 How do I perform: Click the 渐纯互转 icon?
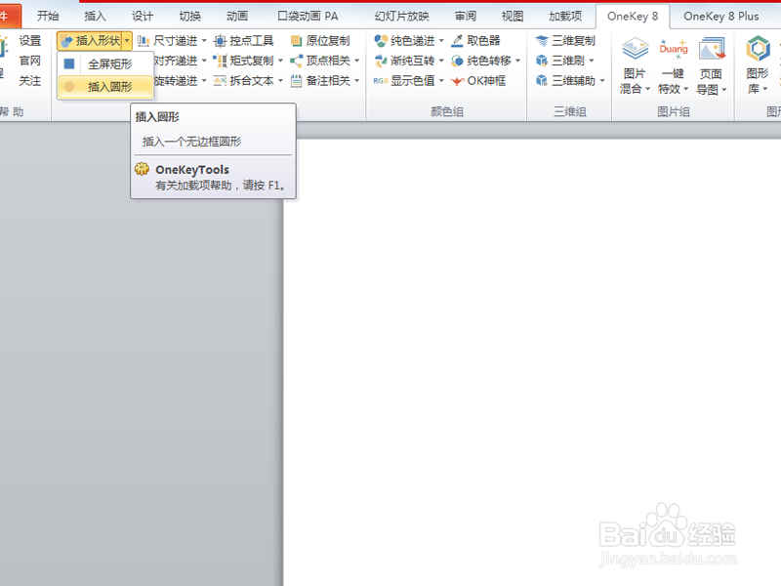click(x=381, y=61)
